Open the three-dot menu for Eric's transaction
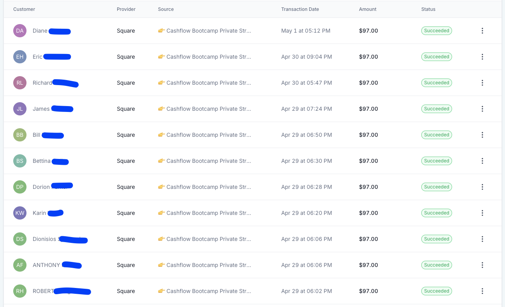The image size is (505, 307). 482,57
